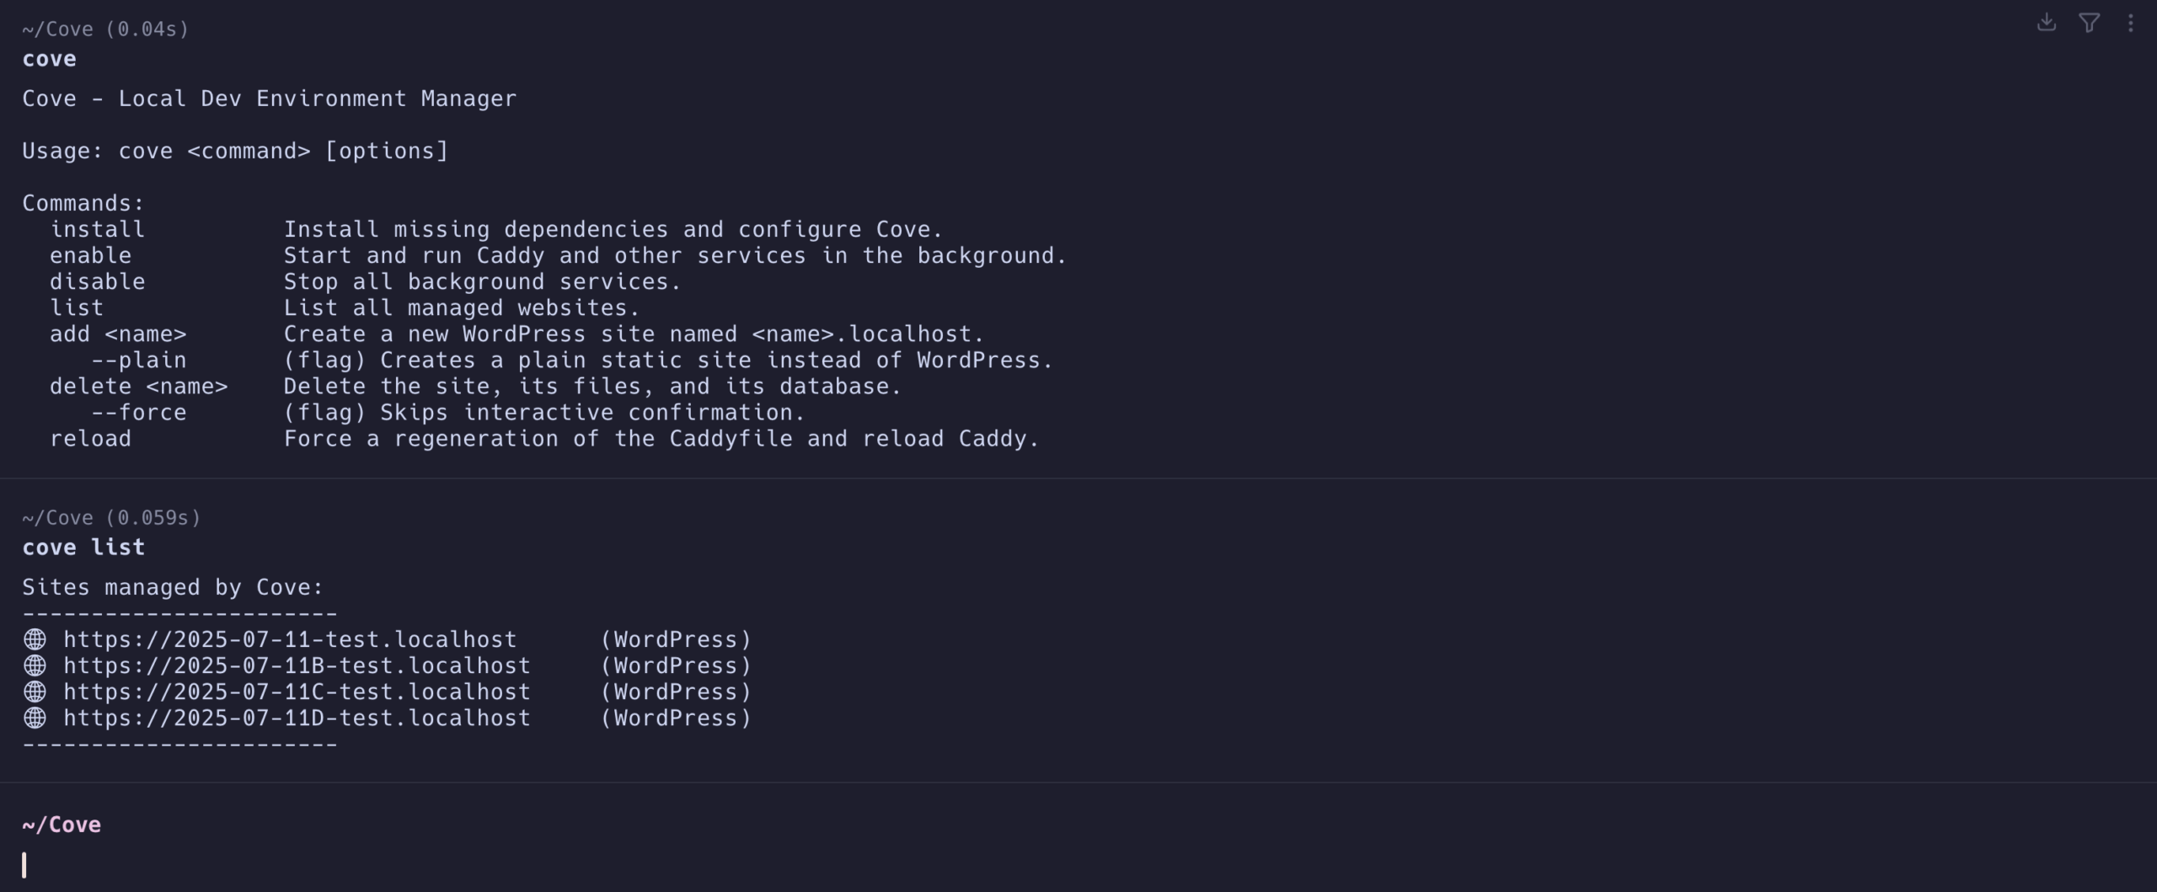
Task: Click globe icon beside 2025-07-11C-test.localhost
Action: [35, 692]
